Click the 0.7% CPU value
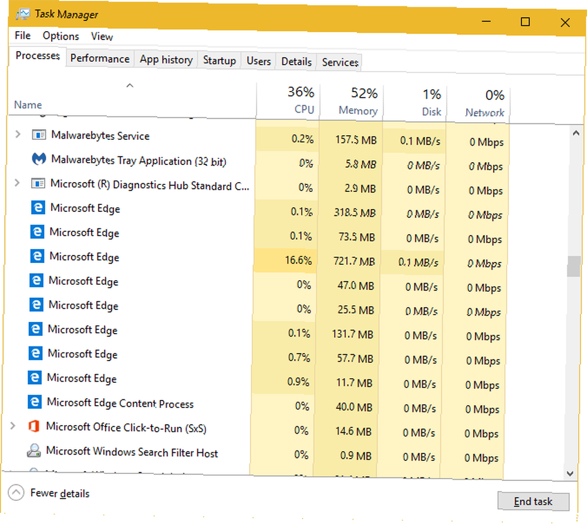 point(299,357)
